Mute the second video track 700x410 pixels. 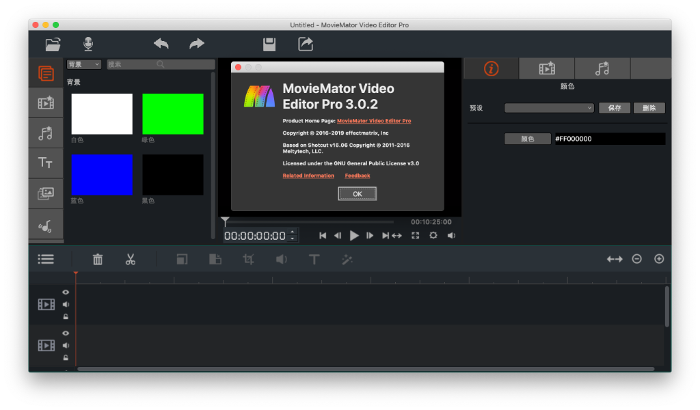66,345
